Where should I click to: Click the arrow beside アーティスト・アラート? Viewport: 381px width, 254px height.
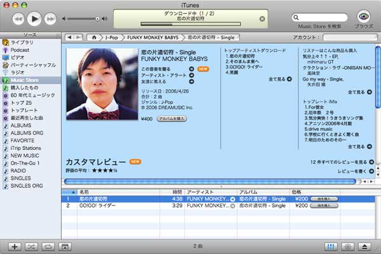point(192,76)
